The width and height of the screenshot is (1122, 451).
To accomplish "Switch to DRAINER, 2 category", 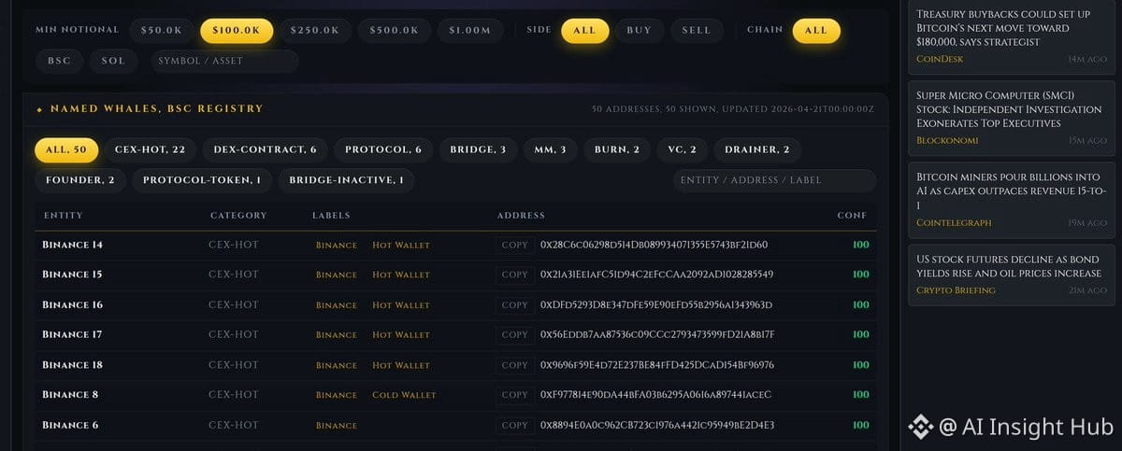I will [757, 149].
